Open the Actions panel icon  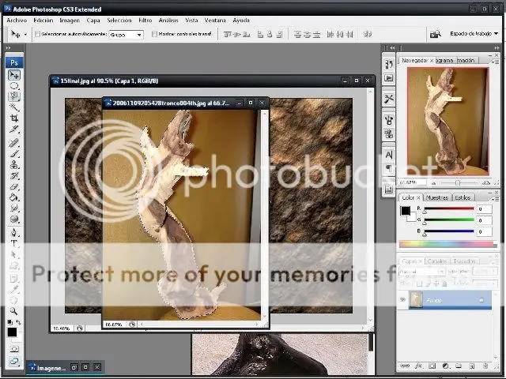[x=389, y=78]
